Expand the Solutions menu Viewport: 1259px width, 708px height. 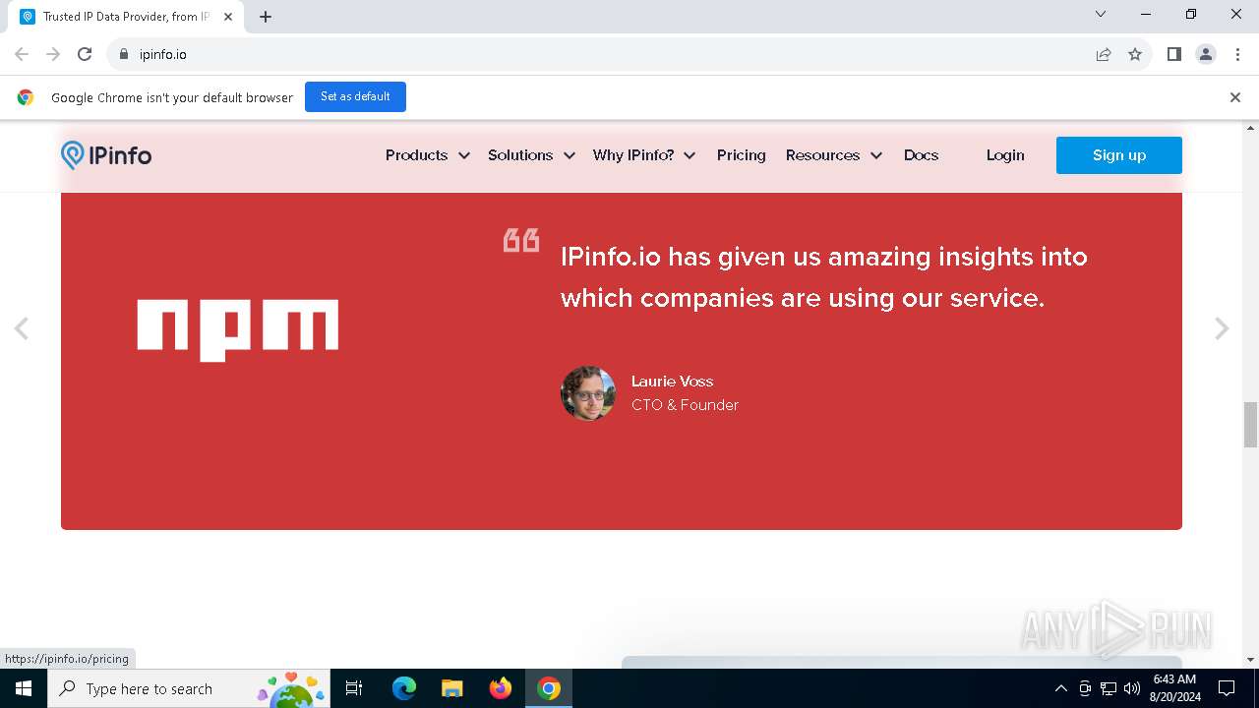531,155
